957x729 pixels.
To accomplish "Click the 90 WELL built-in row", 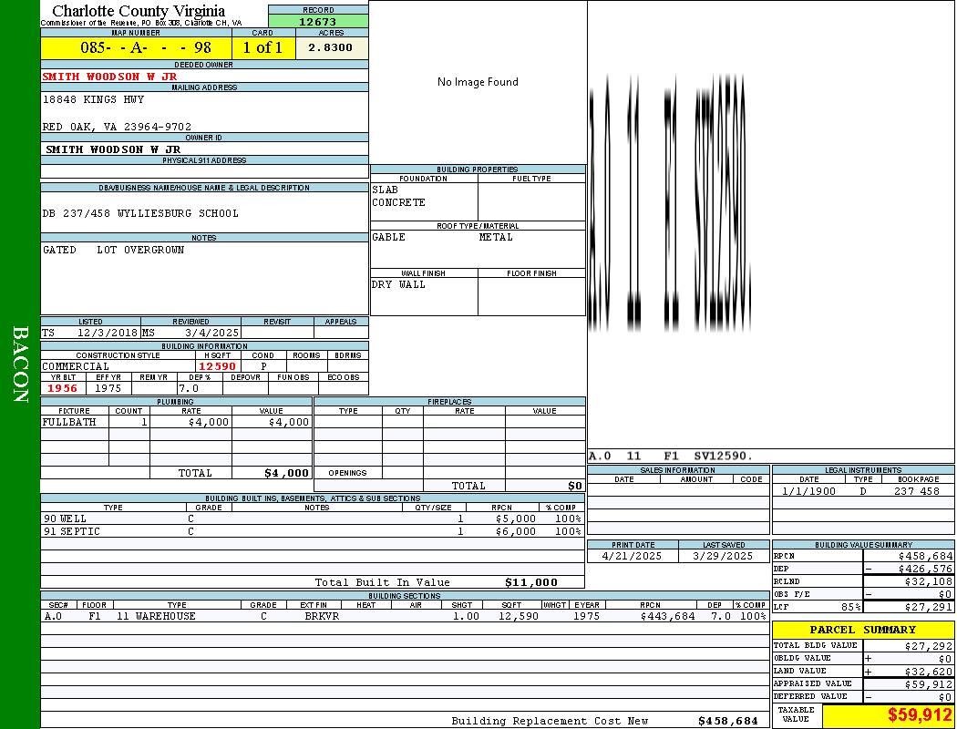I will click(313, 519).
